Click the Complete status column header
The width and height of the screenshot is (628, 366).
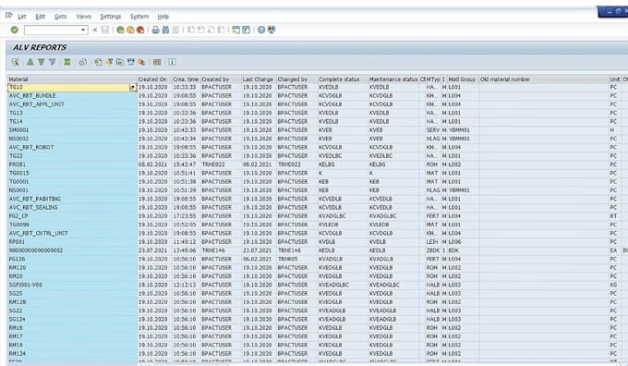343,79
